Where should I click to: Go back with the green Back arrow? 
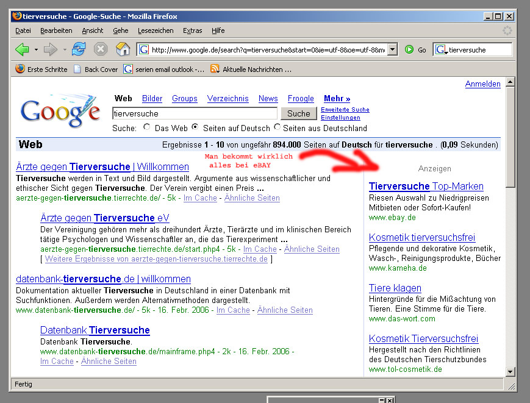pos(23,49)
